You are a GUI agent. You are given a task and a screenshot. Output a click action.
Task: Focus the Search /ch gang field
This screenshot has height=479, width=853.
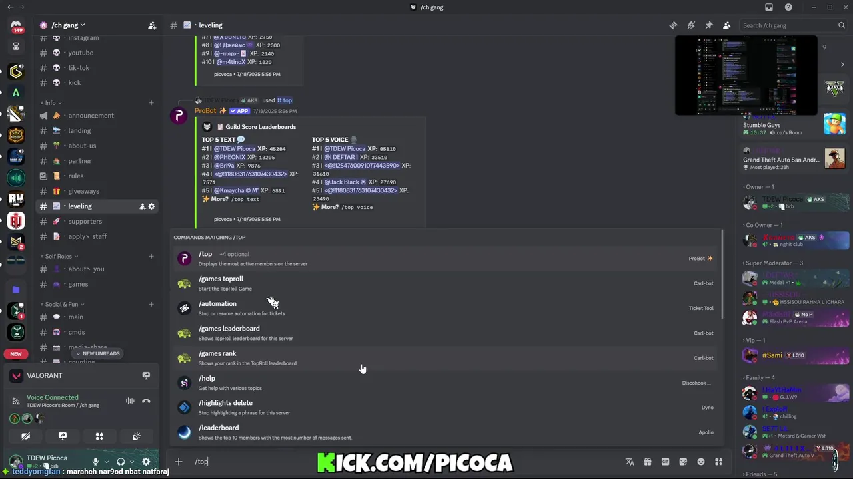(x=793, y=25)
